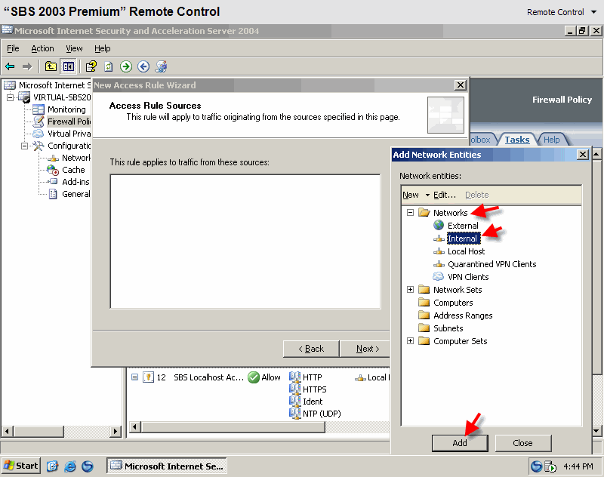Viewport: 604px width, 477px height.
Task: Click the first system tray icon
Action: 536,466
